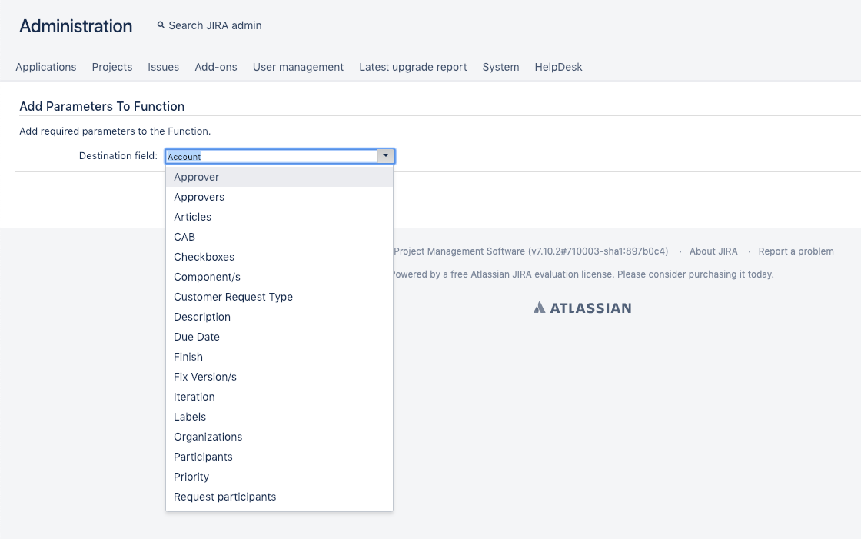861x539 pixels.
Task: Go to the Issues admin section
Action: pyautogui.click(x=163, y=67)
